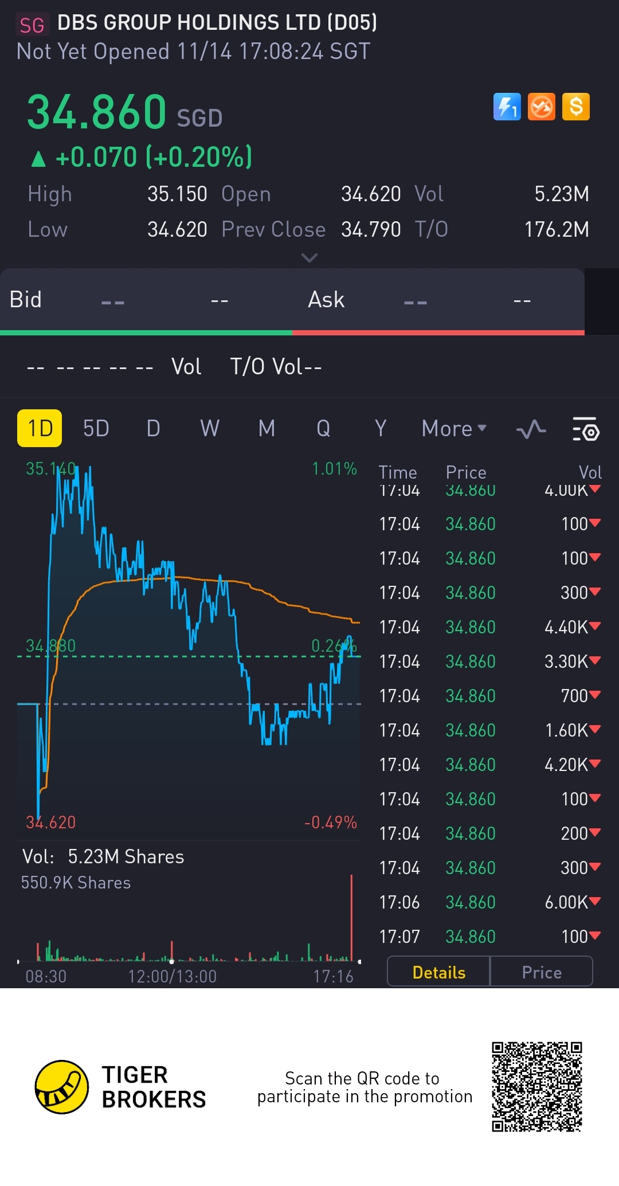
Task: Tap the Prev Close value 34.790
Action: tap(371, 229)
